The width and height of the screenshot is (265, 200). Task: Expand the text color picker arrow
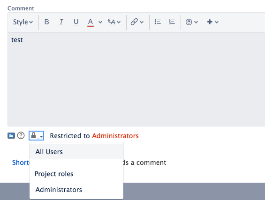(100, 22)
